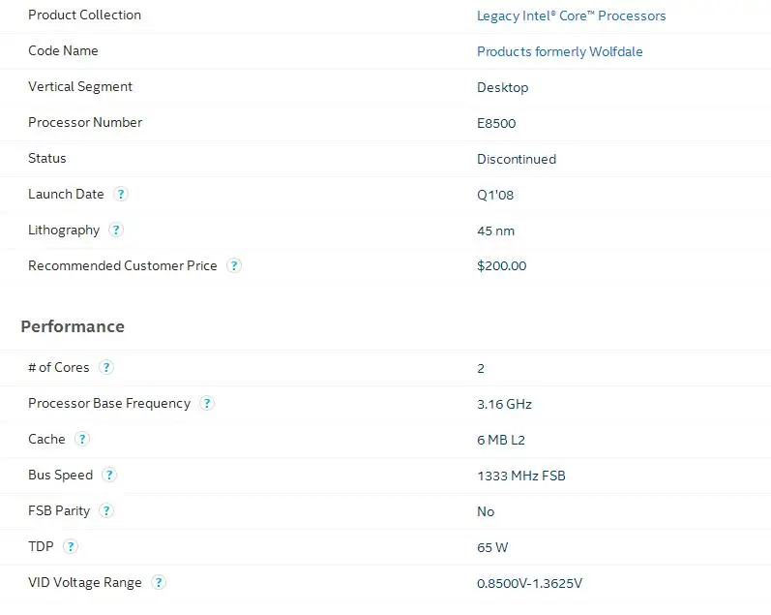Click the E8500 processor number value

[x=495, y=123]
